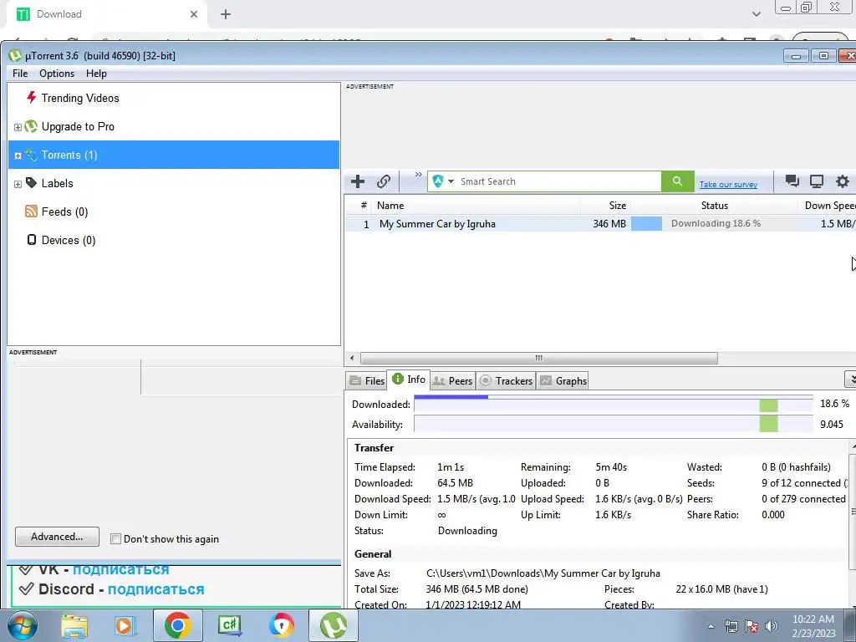Tick the Don't show this again checkbox
Viewport: 856px width, 642px height.
pos(115,539)
